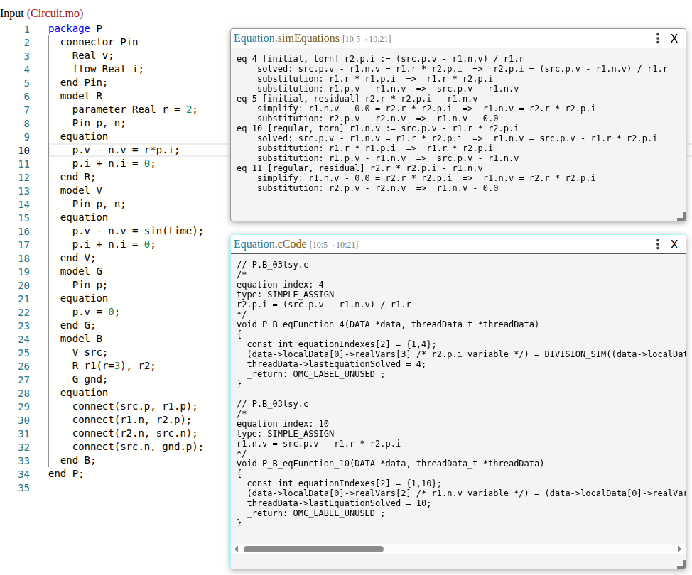Screen dimensions: 692x575
Task: Close the Equation.cCode panel
Action: (674, 244)
